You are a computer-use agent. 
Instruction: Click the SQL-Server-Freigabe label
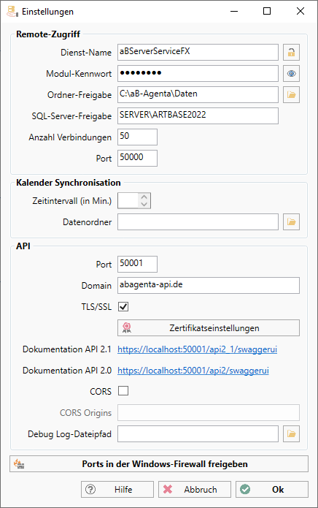[x=71, y=116]
